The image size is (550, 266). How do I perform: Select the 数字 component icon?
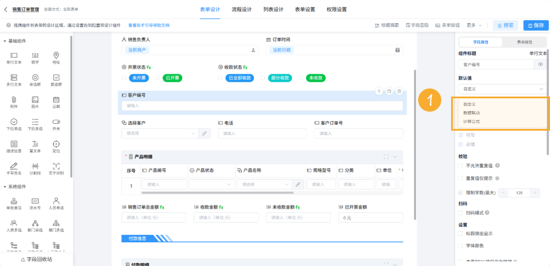tap(35, 56)
